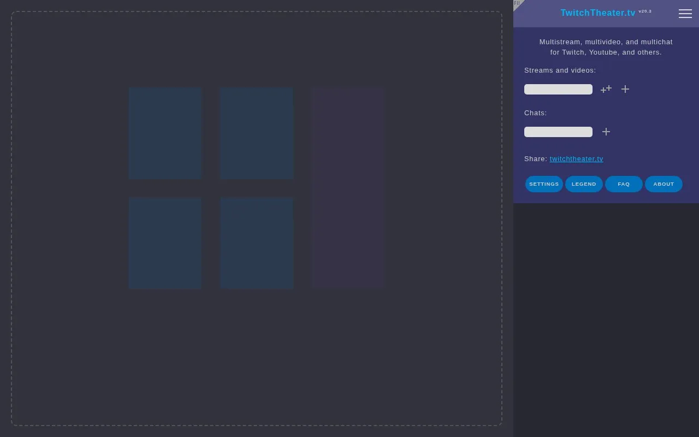699x437 pixels.
Task: Click the plus icon beside the Chats field
Action: (x=606, y=132)
